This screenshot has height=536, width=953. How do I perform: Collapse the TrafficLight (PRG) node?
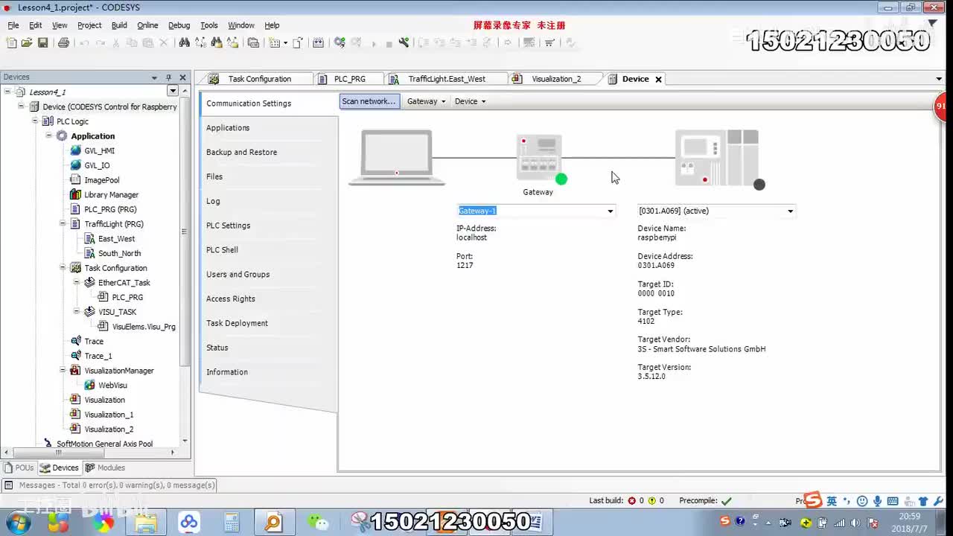[x=63, y=223]
